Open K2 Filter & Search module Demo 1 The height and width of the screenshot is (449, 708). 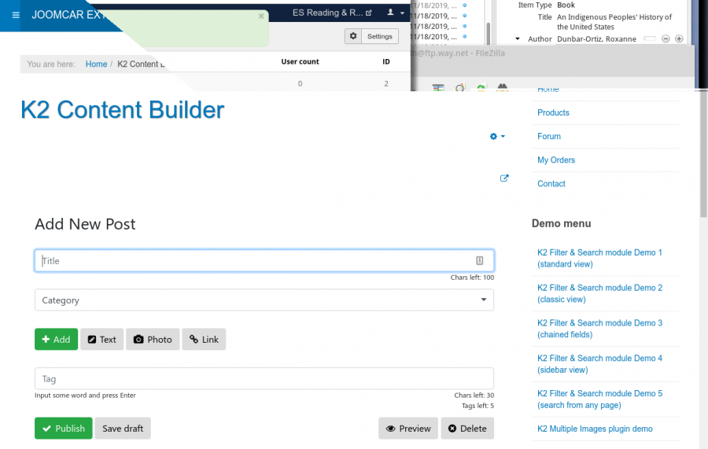coord(599,258)
